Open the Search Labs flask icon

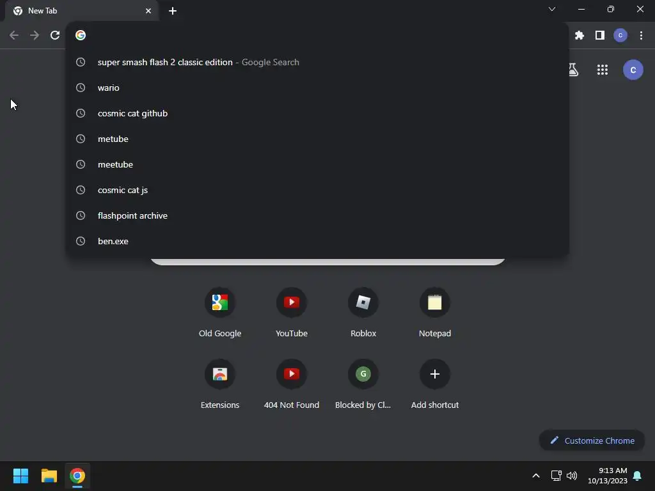point(573,70)
